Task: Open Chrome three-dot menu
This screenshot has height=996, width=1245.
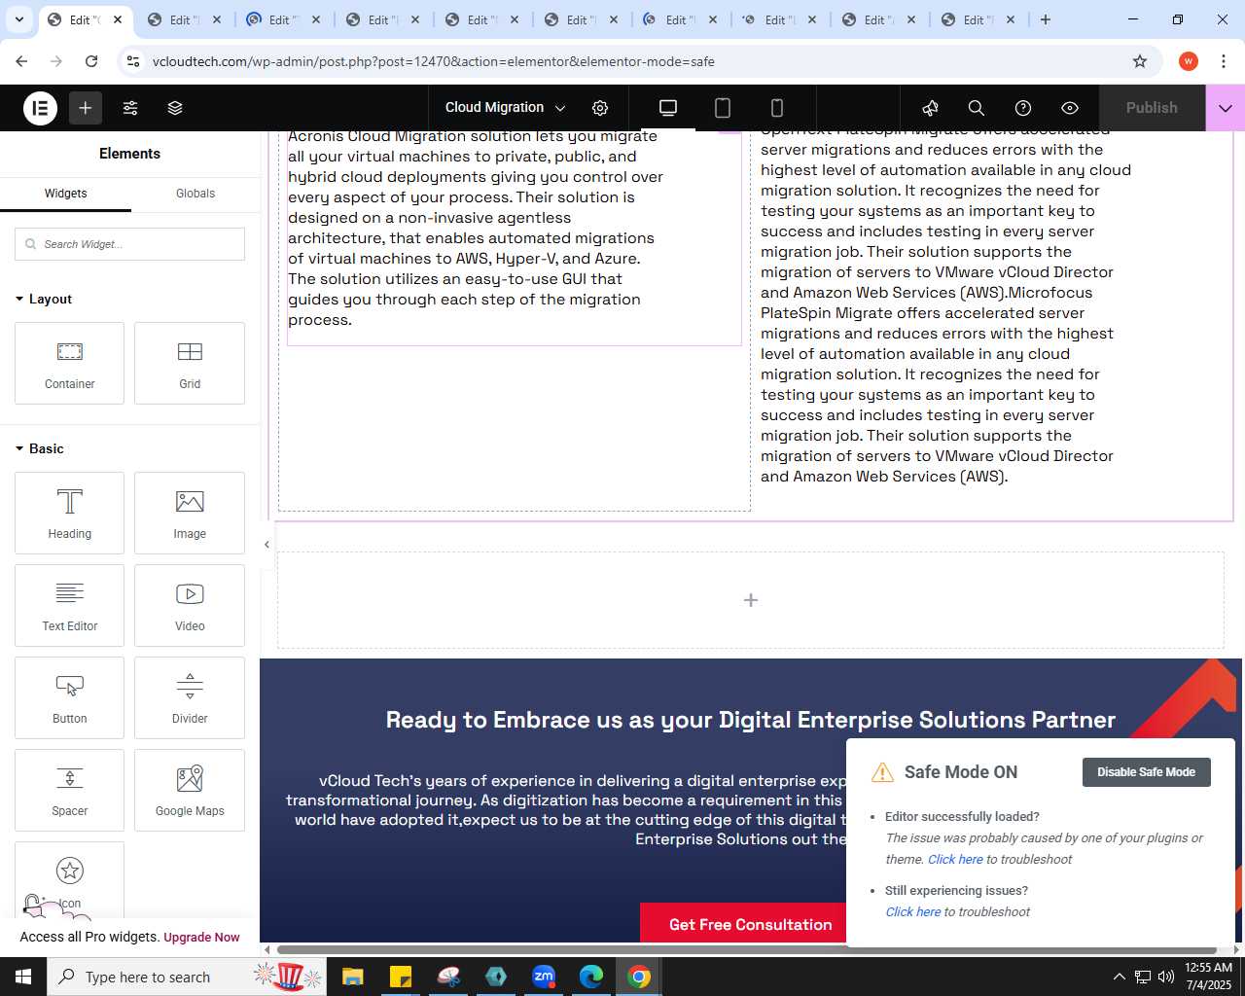Action: click(x=1224, y=61)
